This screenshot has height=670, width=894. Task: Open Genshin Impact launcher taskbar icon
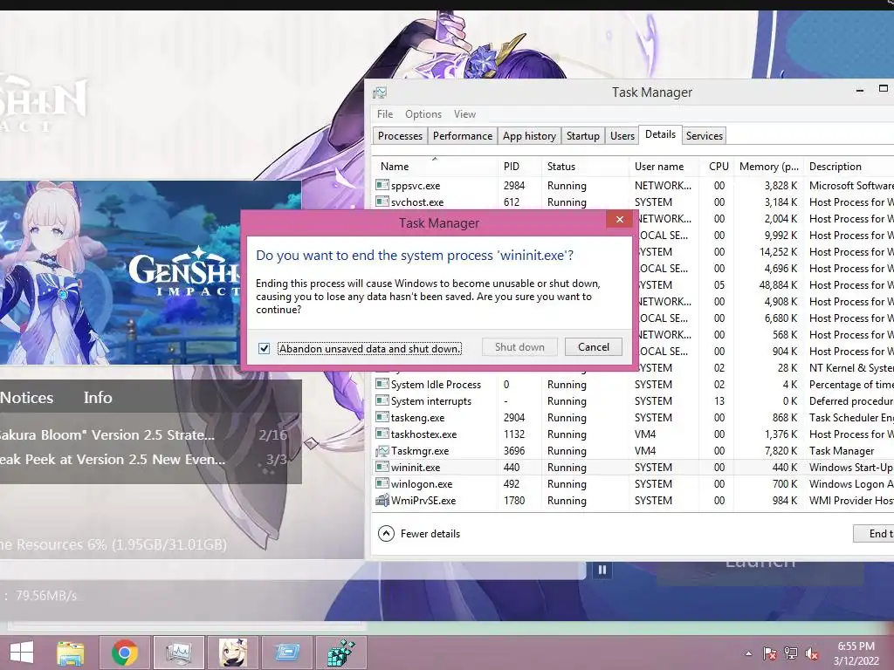point(233,653)
